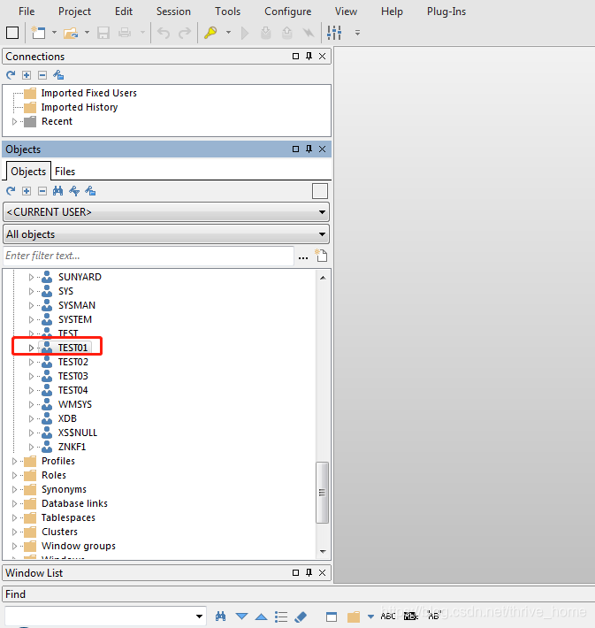Open the View menu
Image resolution: width=595 pixels, height=628 pixels.
[346, 11]
